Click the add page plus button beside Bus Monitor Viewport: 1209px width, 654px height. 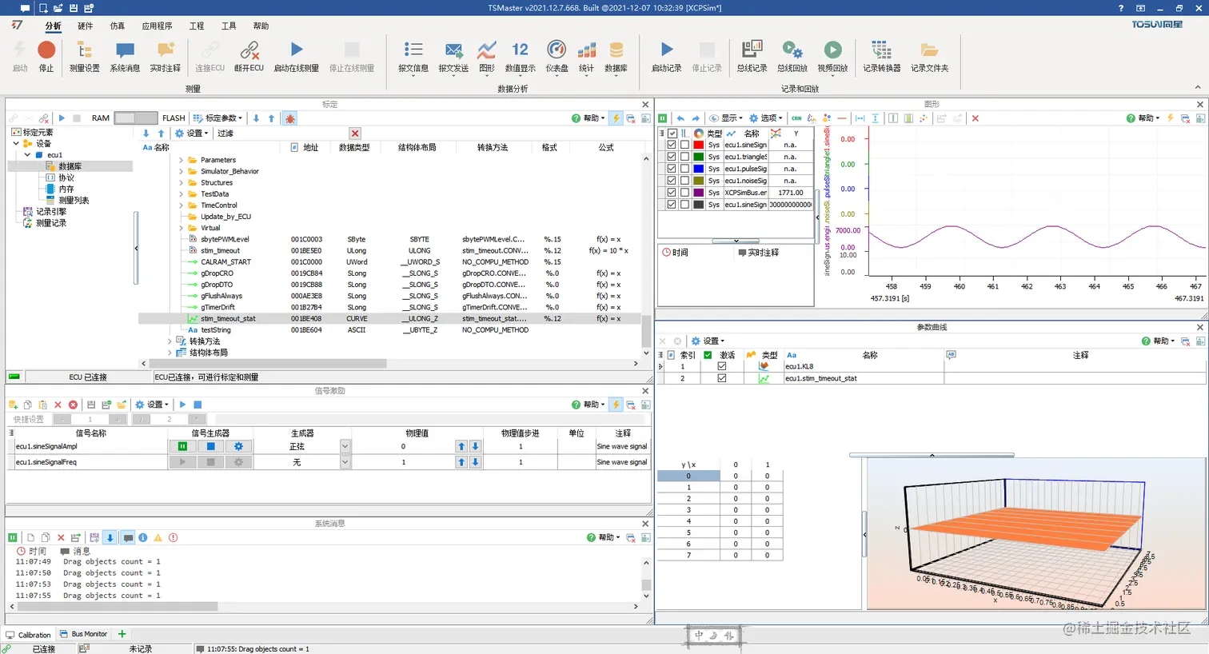[x=122, y=634]
